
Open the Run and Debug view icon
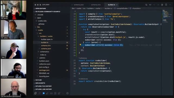(x=47, y=93)
